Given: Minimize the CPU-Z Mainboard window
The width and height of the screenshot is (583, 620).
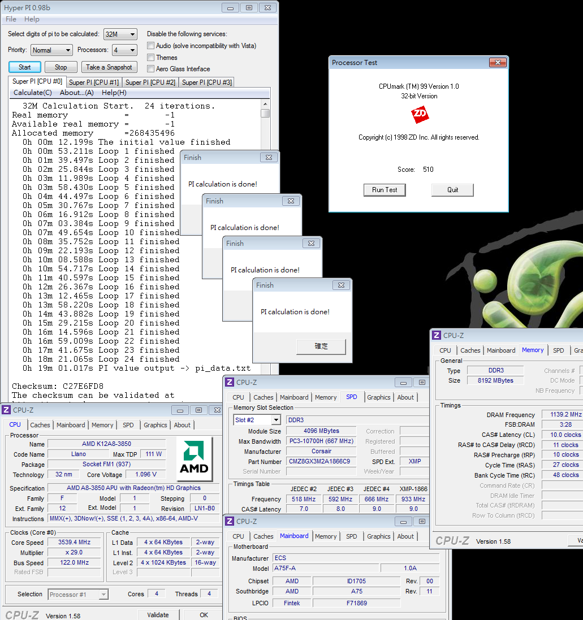Looking at the screenshot, I should pos(403,522).
